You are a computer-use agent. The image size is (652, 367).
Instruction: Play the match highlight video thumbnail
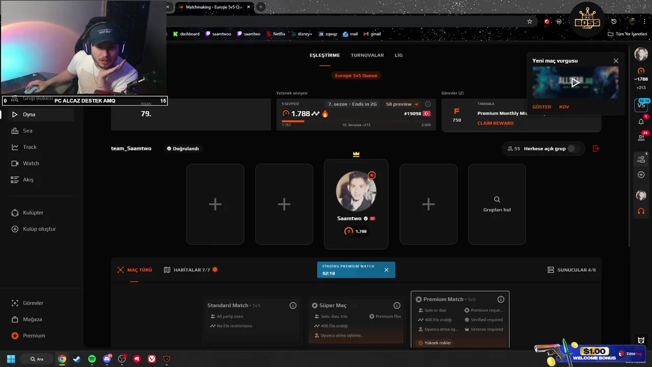click(575, 83)
